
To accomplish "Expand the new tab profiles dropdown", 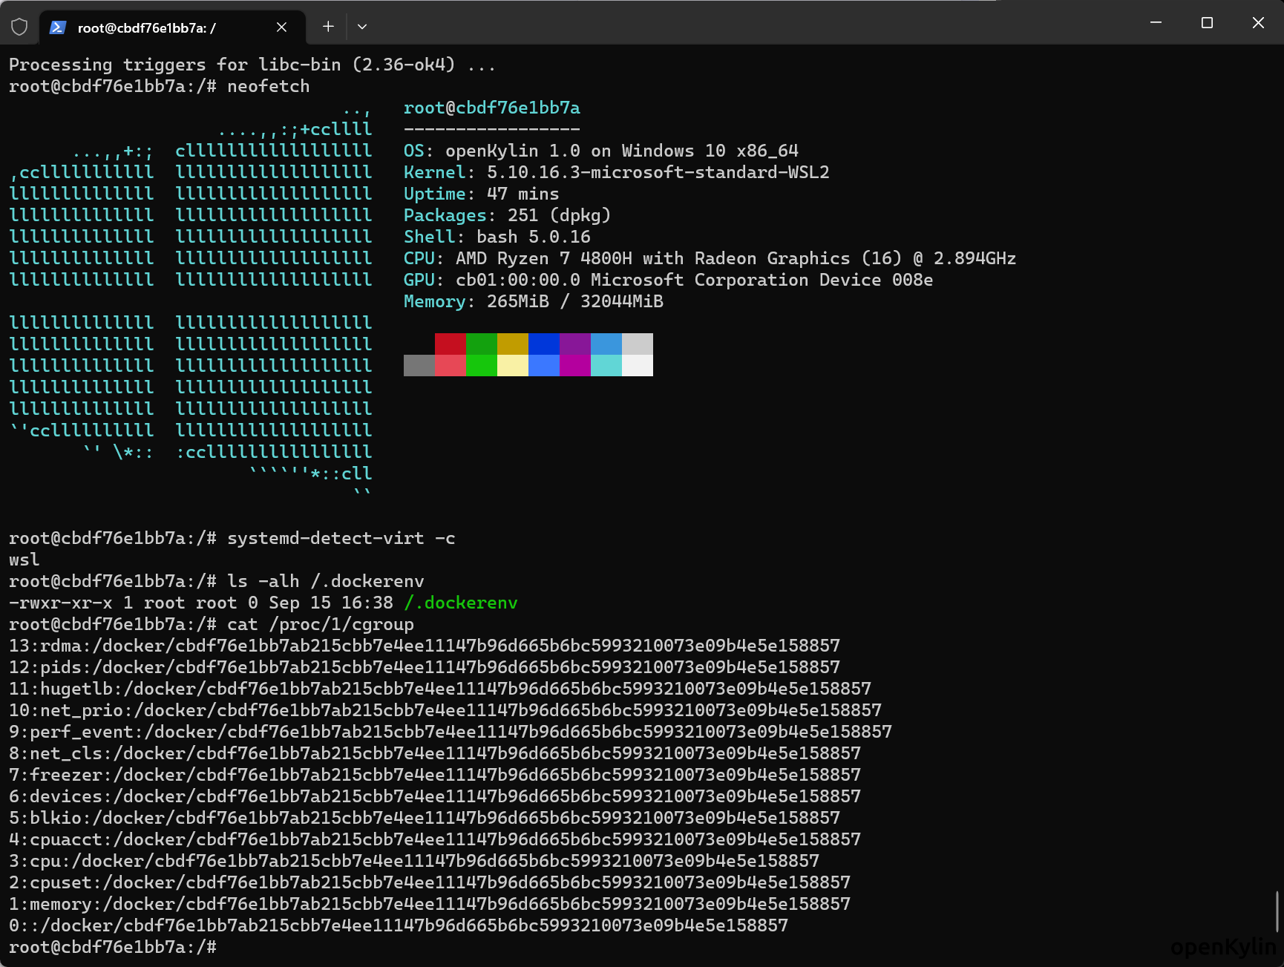I will pyautogui.click(x=362, y=27).
